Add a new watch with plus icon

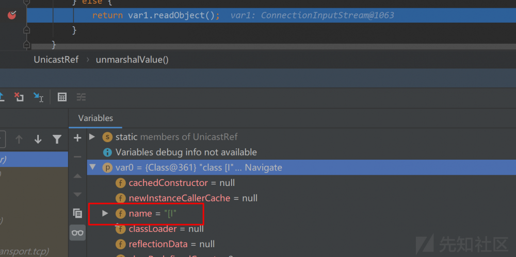[x=77, y=138]
